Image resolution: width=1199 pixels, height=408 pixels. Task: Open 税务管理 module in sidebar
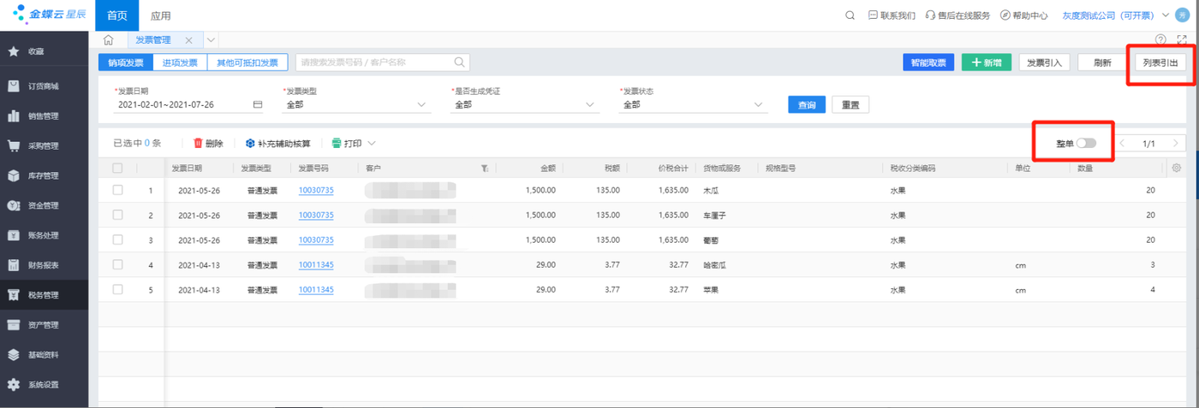click(44, 295)
